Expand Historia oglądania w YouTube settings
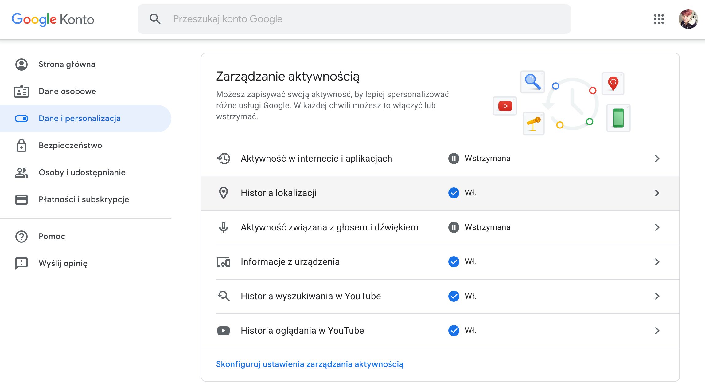705x389 pixels. click(657, 331)
